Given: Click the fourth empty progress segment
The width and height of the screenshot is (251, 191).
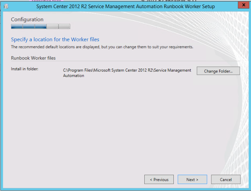Looking at the screenshot, I should point(52,27).
